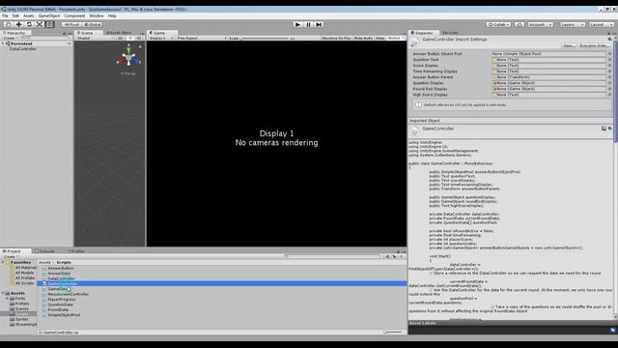Click the Project search field
Viewport: 618px width, 348px height.
click(332, 256)
